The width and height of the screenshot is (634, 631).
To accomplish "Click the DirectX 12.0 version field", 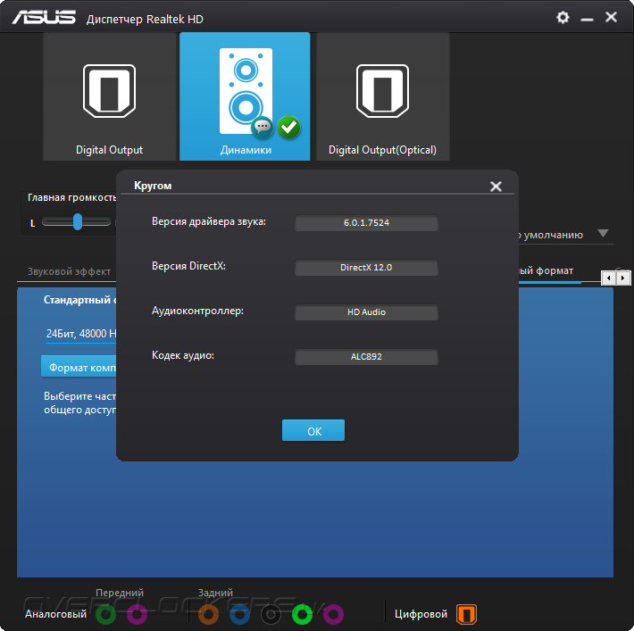I will click(x=366, y=268).
